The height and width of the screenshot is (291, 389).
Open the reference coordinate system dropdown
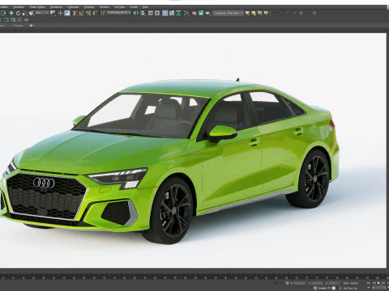coord(42,13)
